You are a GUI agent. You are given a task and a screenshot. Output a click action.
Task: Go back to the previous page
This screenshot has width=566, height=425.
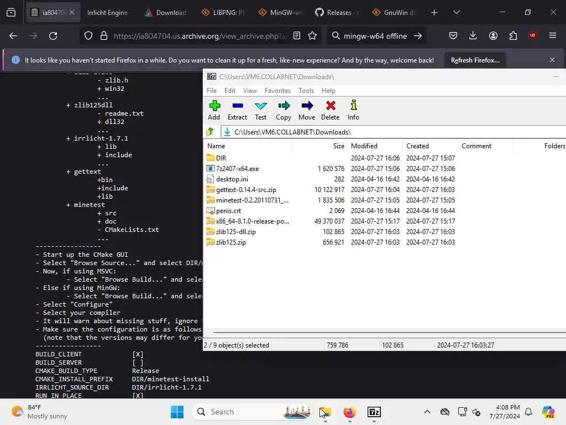tap(13, 36)
